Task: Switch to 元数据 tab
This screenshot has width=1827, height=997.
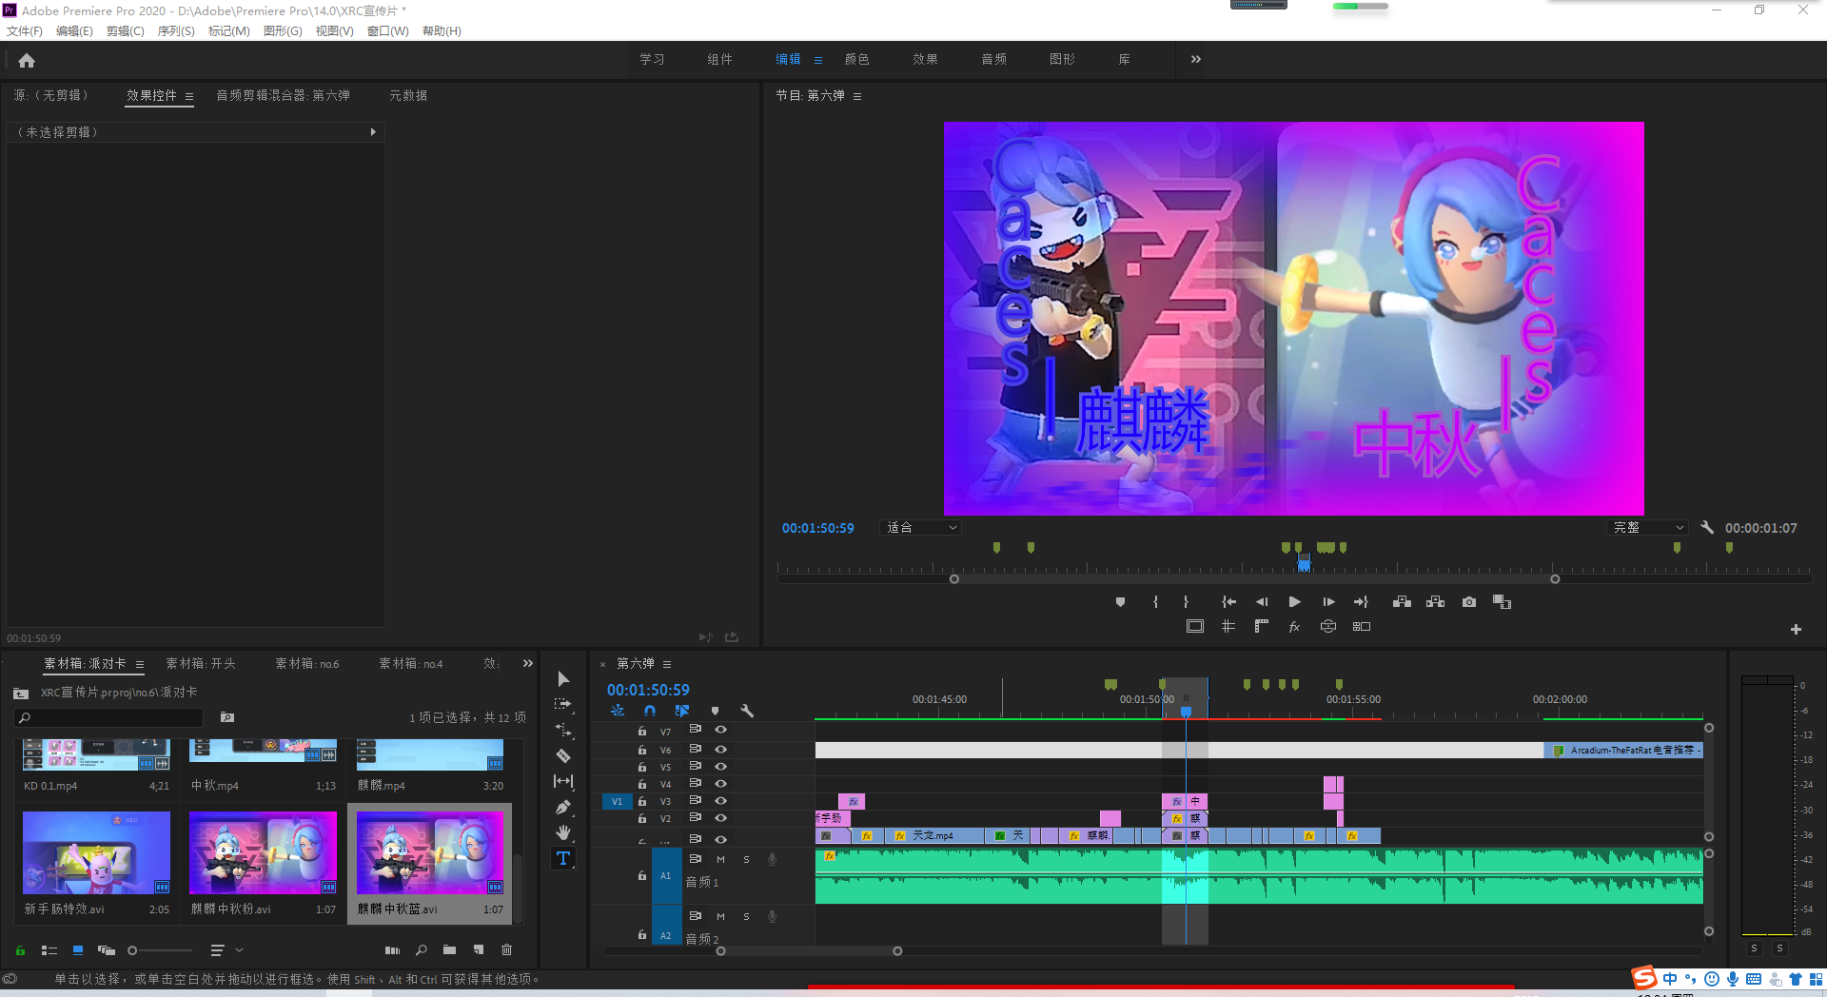Action: point(407,95)
